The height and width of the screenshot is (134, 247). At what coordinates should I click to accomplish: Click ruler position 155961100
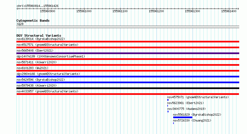pos(120,11)
